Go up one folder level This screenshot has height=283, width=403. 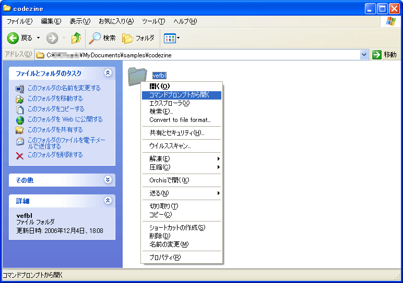coord(76,38)
